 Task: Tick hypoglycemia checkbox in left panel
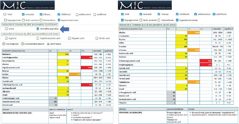pos(5,20)
